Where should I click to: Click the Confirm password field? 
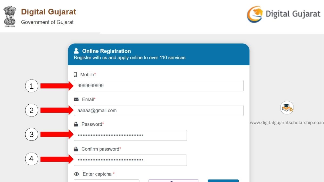[x=130, y=160]
